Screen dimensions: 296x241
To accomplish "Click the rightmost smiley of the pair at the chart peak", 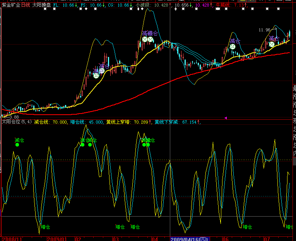I will tap(150, 40).
